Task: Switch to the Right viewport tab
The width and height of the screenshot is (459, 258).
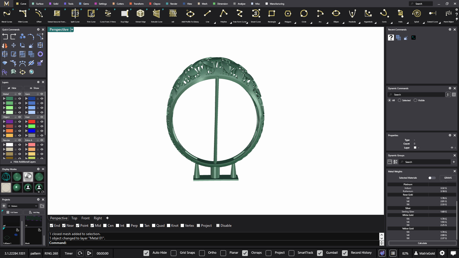Action: click(98, 218)
